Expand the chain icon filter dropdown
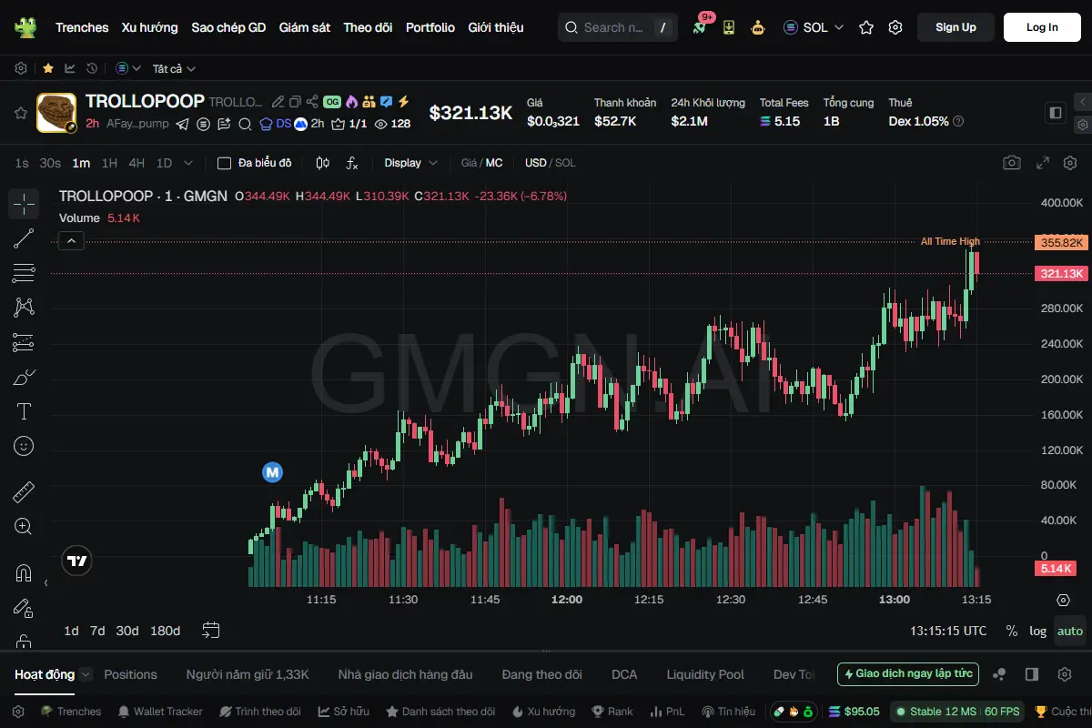This screenshot has width=1092, height=728. click(x=128, y=68)
